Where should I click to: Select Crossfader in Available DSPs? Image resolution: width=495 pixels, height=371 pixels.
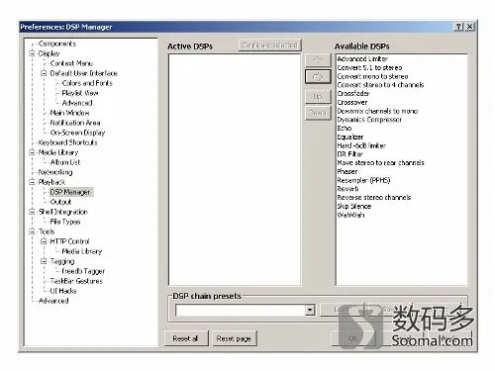353,94
